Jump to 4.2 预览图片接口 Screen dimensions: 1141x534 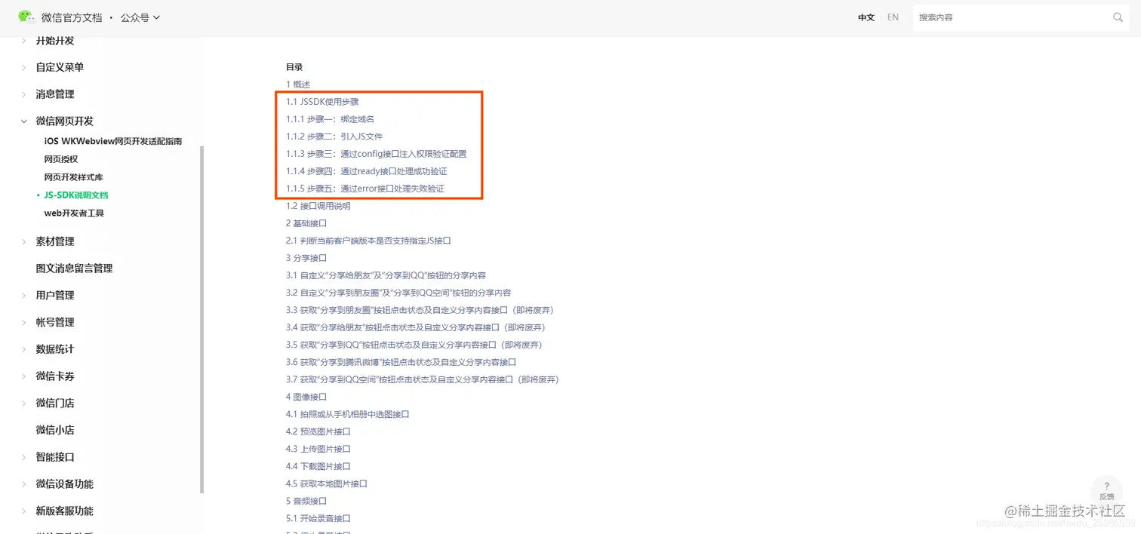coord(318,431)
